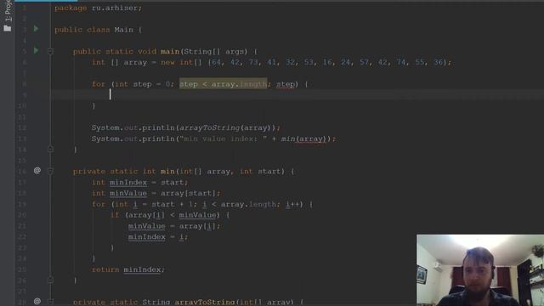Click 'return minIndex;' statement
Screen dimensions: 544x306
pyautogui.click(x=128, y=269)
